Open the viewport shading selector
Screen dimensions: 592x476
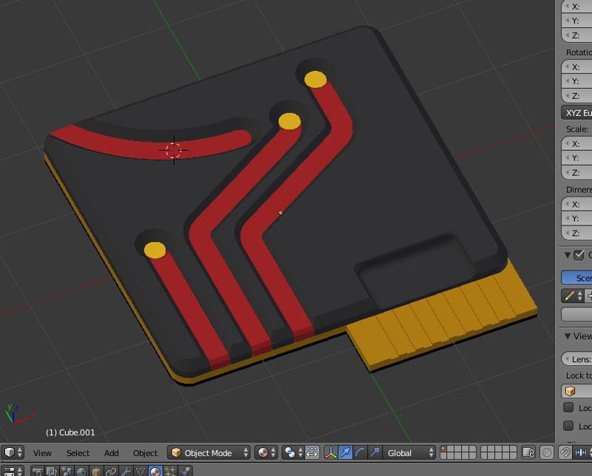point(265,452)
